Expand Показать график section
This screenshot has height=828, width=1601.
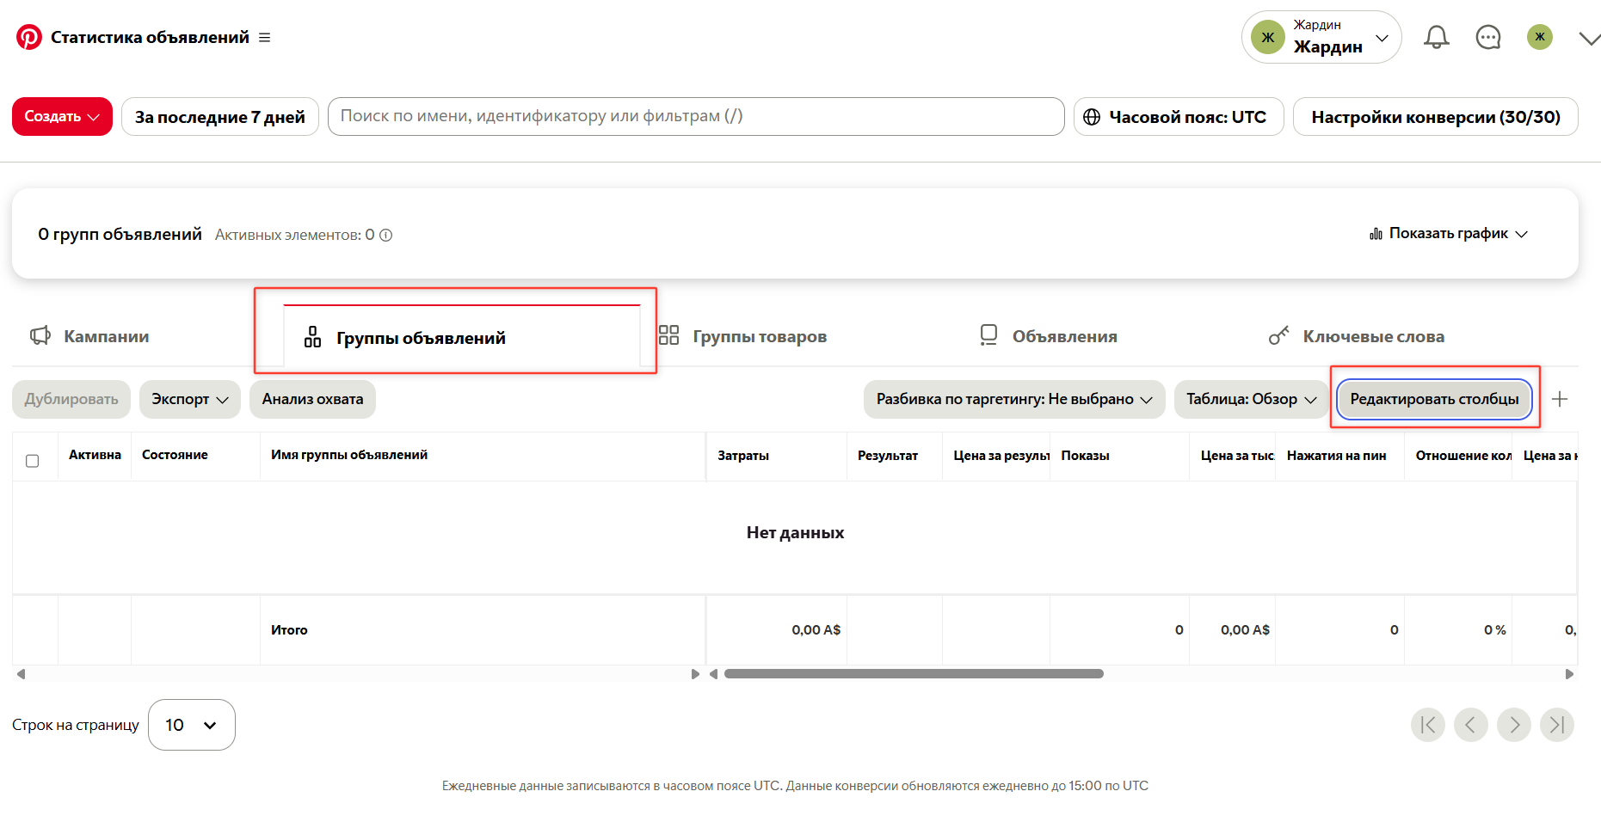pos(1449,234)
